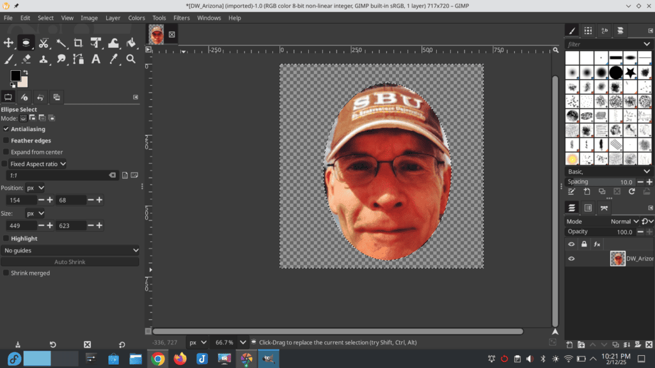Image resolution: width=655 pixels, height=368 pixels.
Task: Open the Filters menu
Action: (182, 18)
